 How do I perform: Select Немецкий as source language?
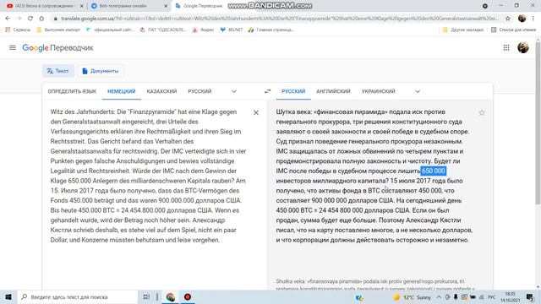click(122, 91)
